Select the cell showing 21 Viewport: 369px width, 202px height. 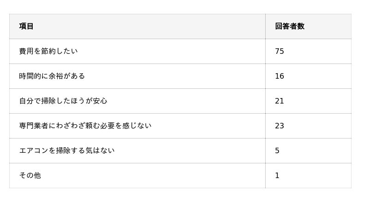(280, 101)
